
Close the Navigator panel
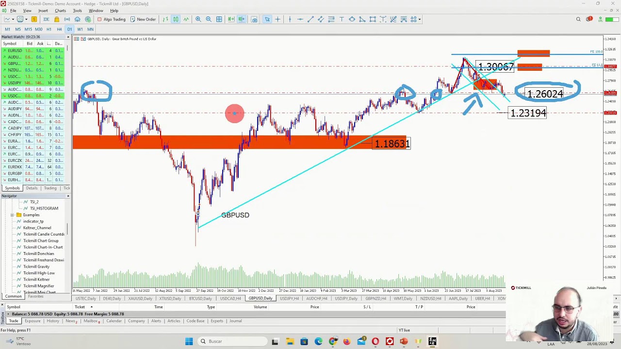68,196
